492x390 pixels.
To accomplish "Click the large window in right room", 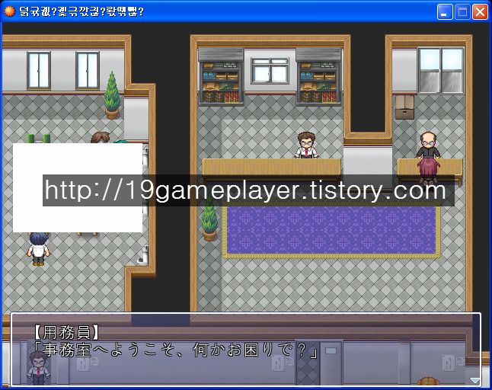I will click(441, 71).
